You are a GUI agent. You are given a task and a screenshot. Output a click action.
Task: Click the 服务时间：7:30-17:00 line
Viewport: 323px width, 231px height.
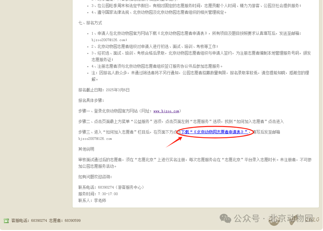[98, 194]
